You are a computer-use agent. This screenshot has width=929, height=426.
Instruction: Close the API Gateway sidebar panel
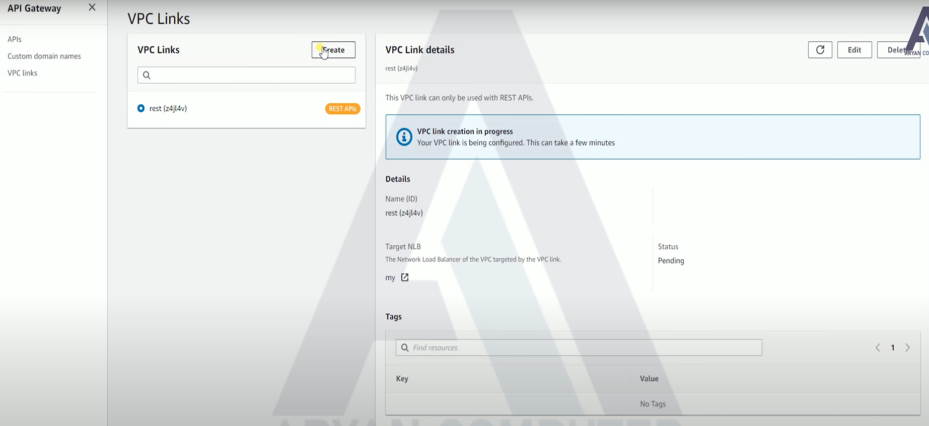coord(92,8)
